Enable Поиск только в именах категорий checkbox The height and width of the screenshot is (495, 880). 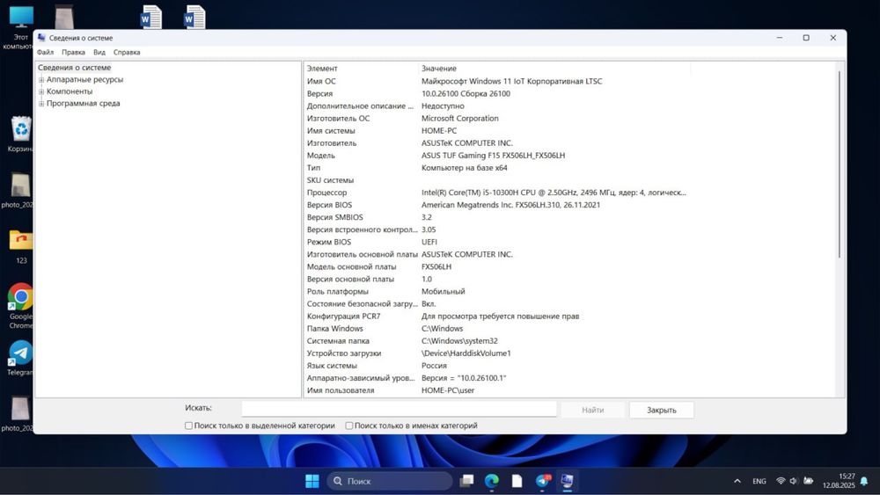pos(349,426)
